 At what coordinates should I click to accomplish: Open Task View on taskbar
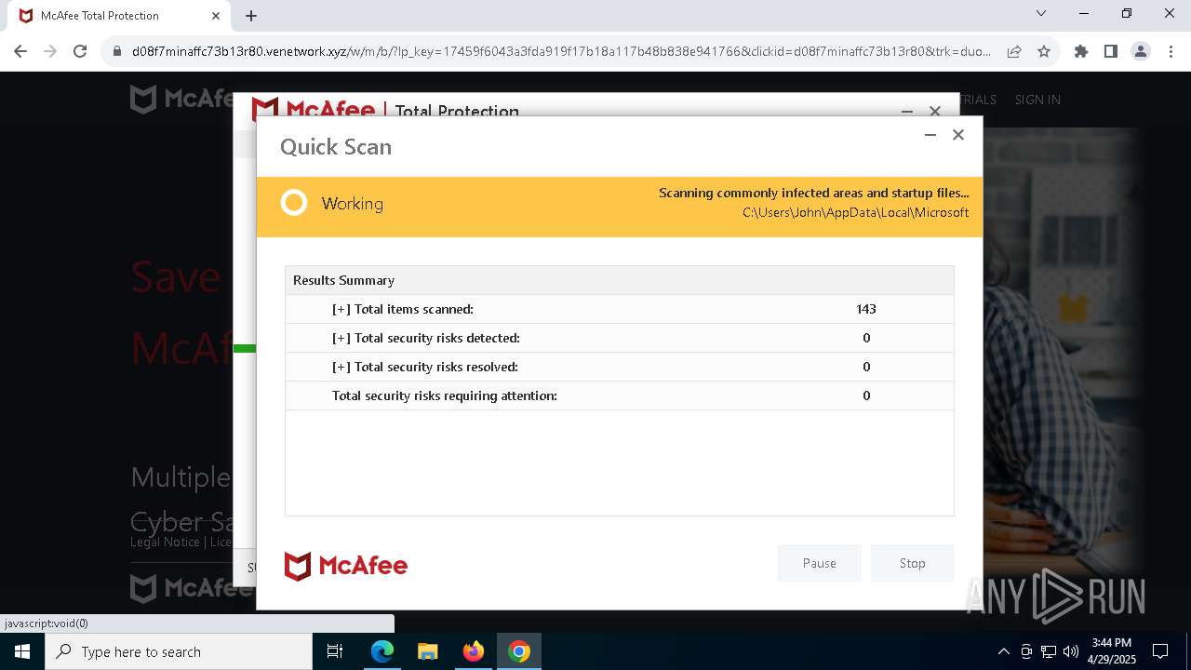[335, 651]
